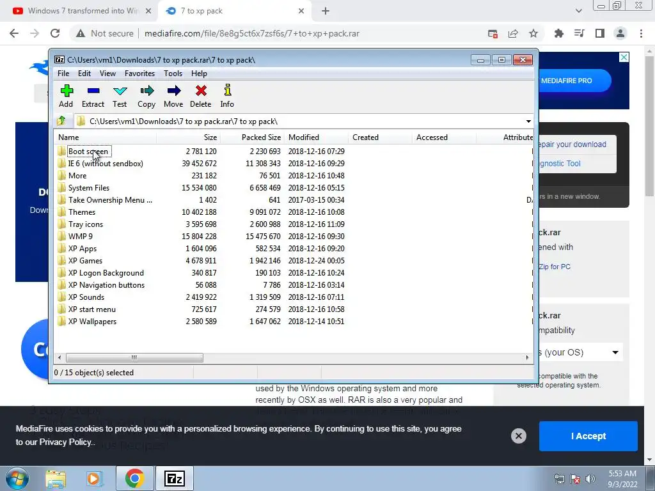
Task: Select the Tray icons folder
Action: (85, 224)
